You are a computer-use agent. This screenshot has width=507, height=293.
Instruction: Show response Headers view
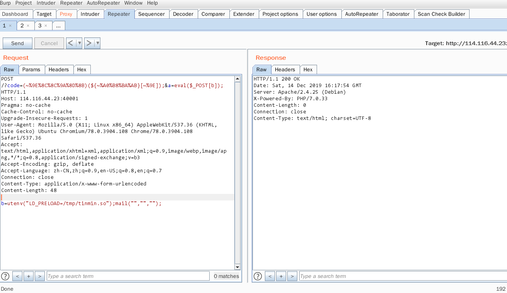285,69
